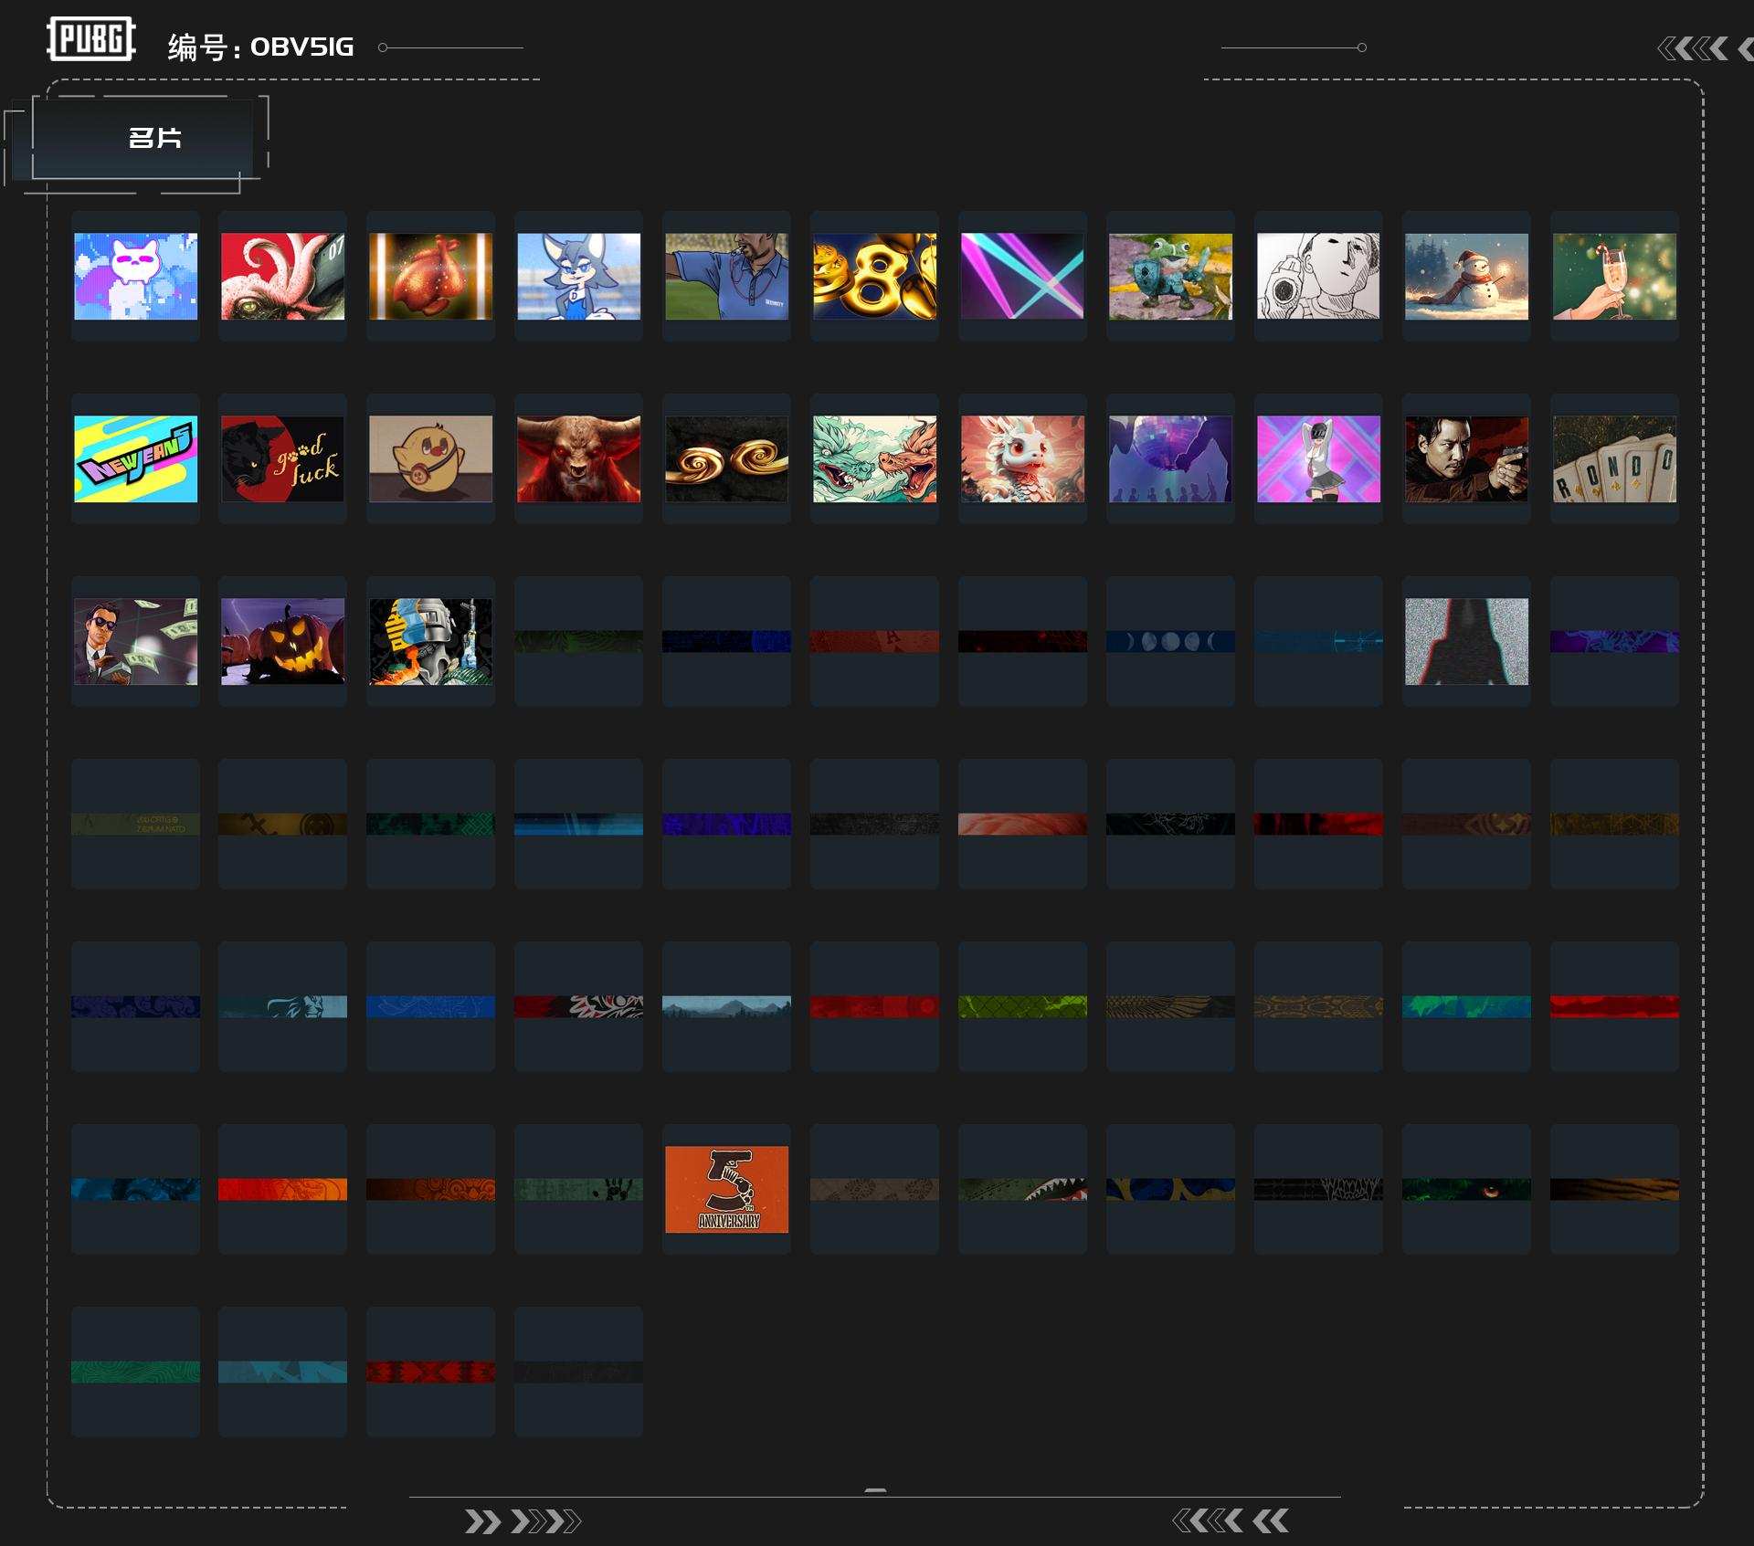Select the white baby dragon nameplate
Image resolution: width=1754 pixels, height=1546 pixels.
pos(1023,459)
